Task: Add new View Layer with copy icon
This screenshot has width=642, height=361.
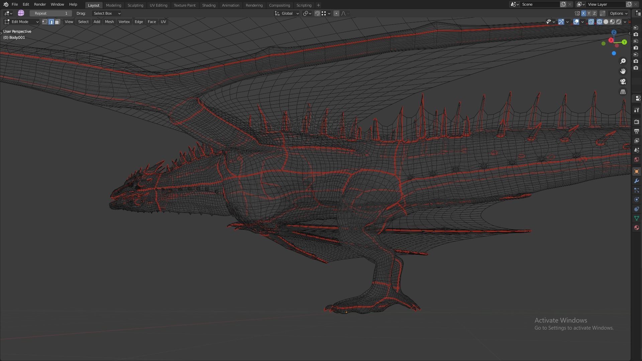Action: tap(629, 4)
